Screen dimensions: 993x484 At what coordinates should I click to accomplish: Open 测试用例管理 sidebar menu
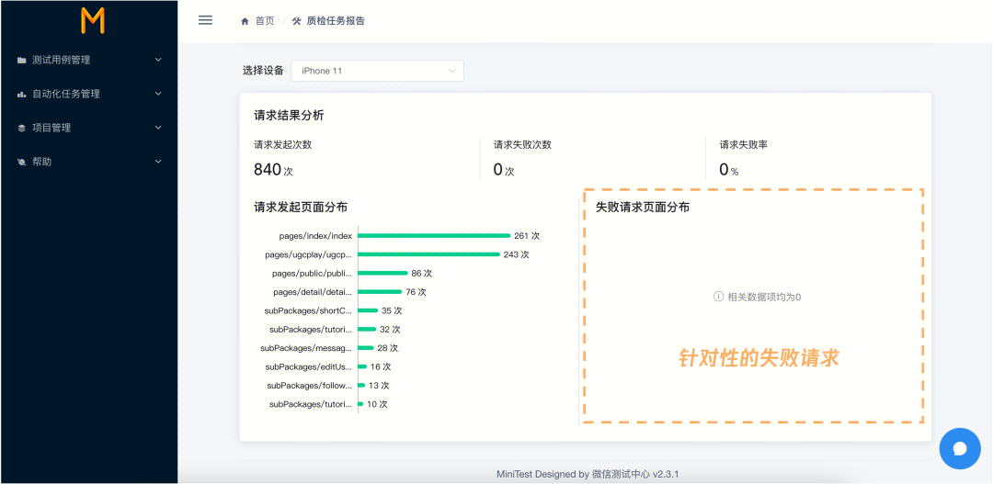point(88,60)
